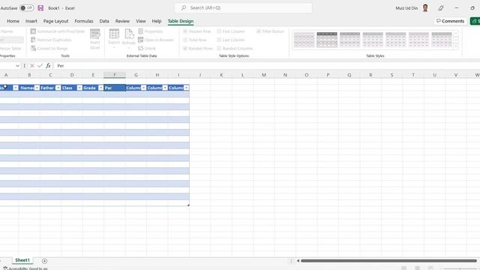Select the Table Design tab
The height and width of the screenshot is (270, 480).
coord(181,21)
